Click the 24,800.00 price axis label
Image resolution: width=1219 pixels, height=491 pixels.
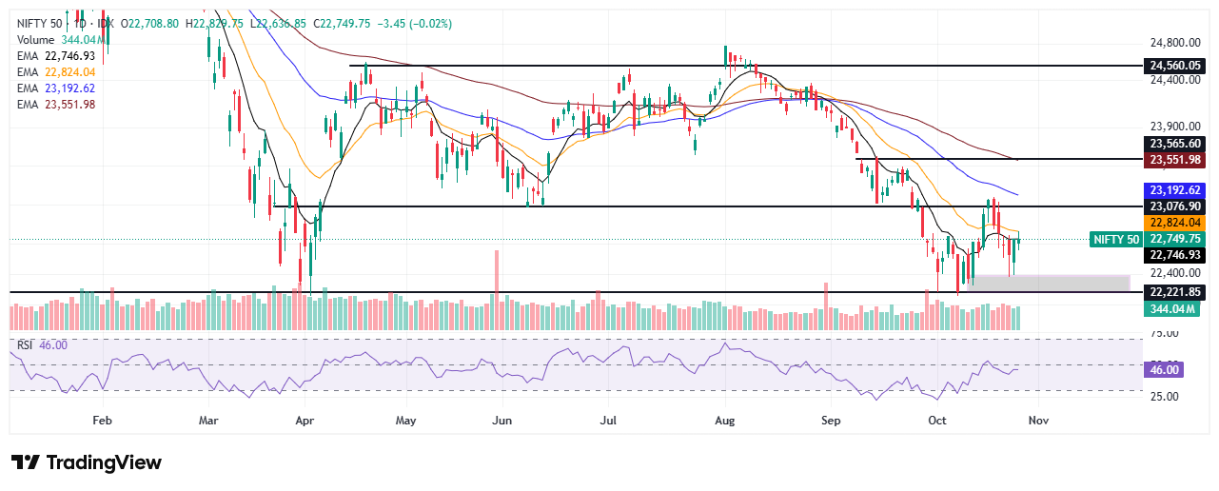(x=1176, y=43)
